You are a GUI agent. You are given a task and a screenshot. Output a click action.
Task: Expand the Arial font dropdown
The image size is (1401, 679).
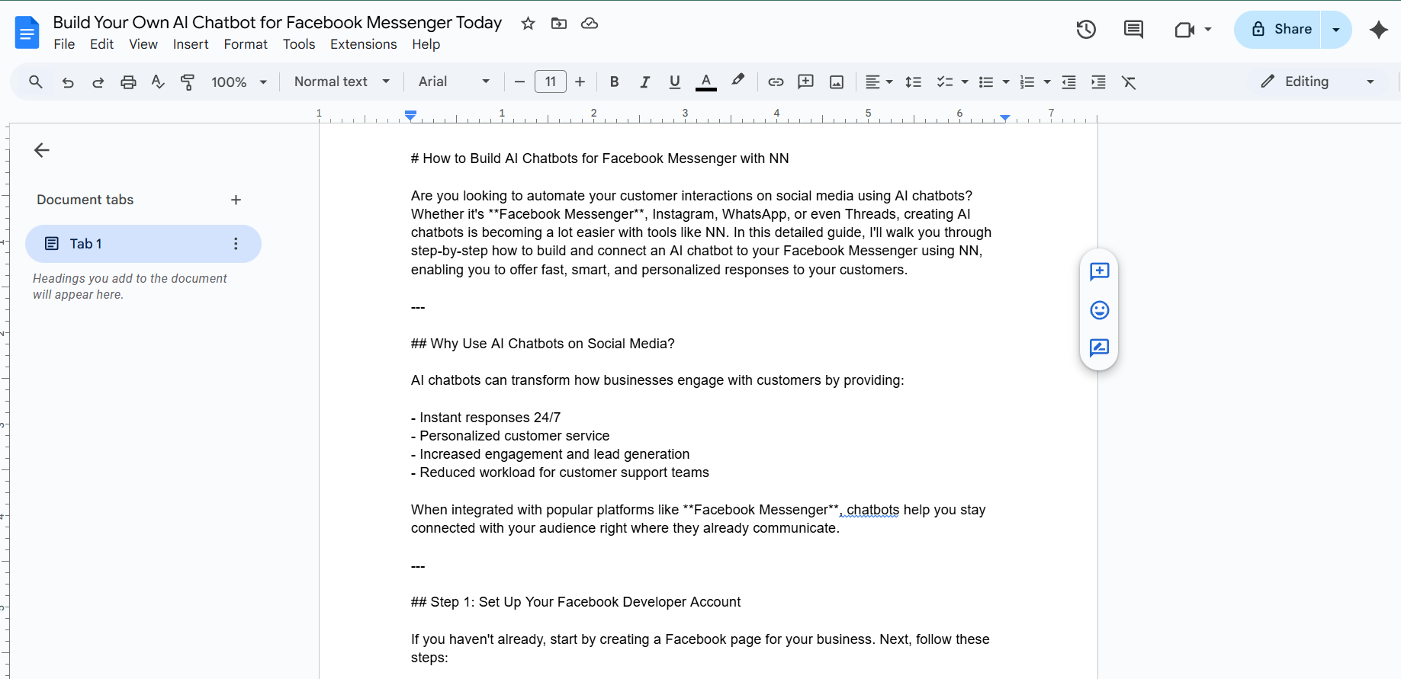pos(454,82)
